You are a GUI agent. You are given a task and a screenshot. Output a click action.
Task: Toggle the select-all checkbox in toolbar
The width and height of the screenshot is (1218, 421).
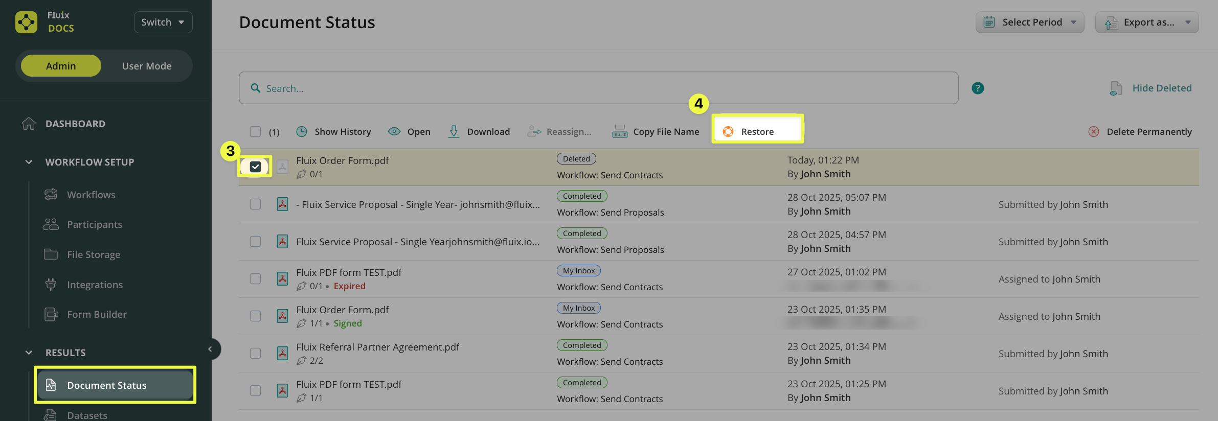coord(255,132)
